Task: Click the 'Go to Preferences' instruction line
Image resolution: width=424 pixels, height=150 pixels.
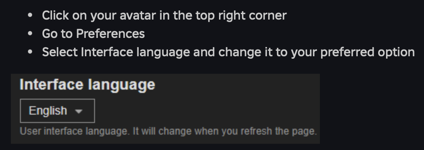Action: [x=93, y=34]
